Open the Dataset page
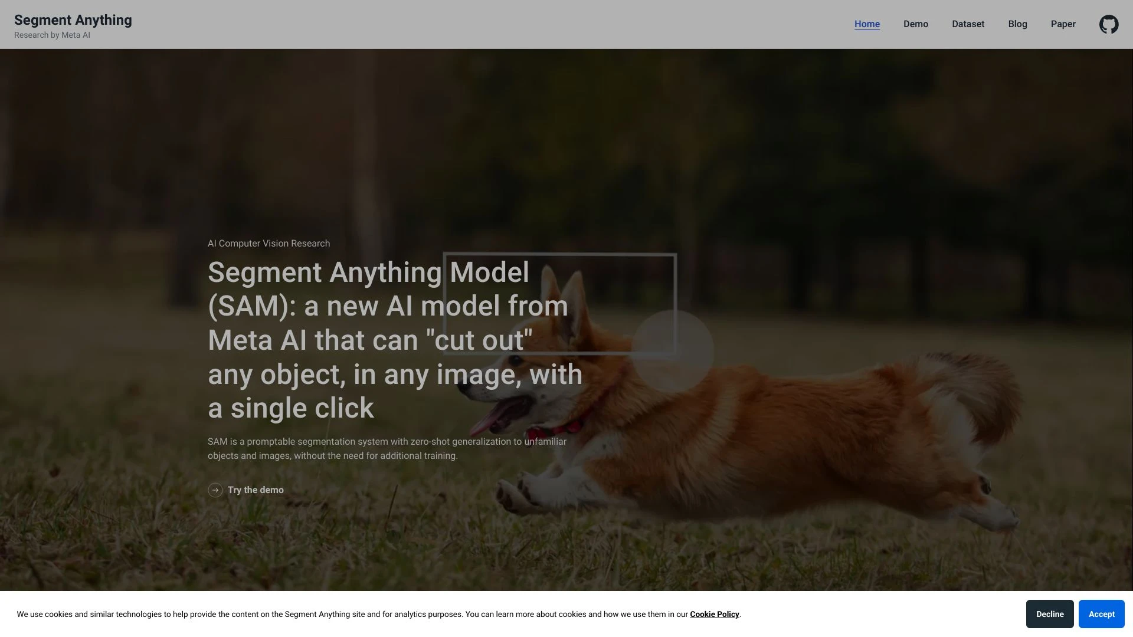Screen dimensions: 1133x637 pos(968,24)
